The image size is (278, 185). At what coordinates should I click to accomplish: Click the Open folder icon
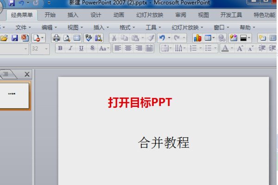click(x=4, y=38)
